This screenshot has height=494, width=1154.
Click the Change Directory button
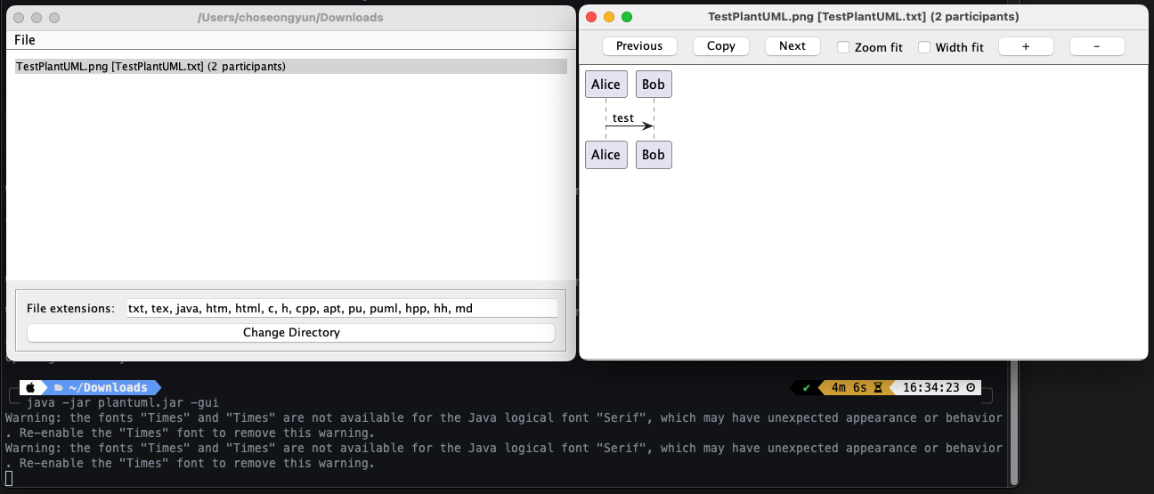click(291, 333)
